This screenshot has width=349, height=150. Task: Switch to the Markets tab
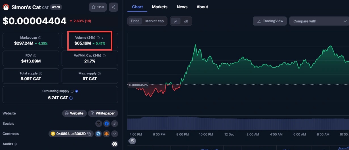pos(159,7)
